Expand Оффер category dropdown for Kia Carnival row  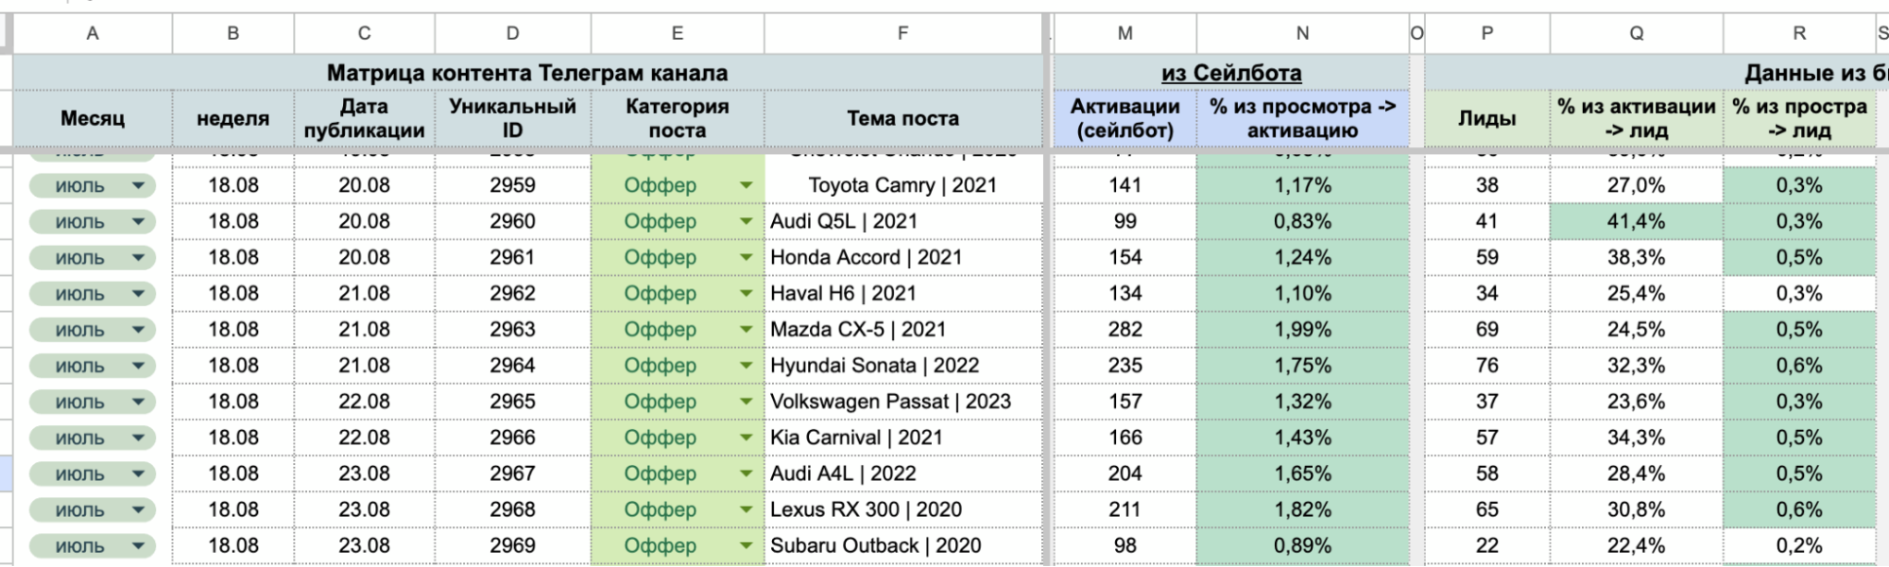coord(747,438)
